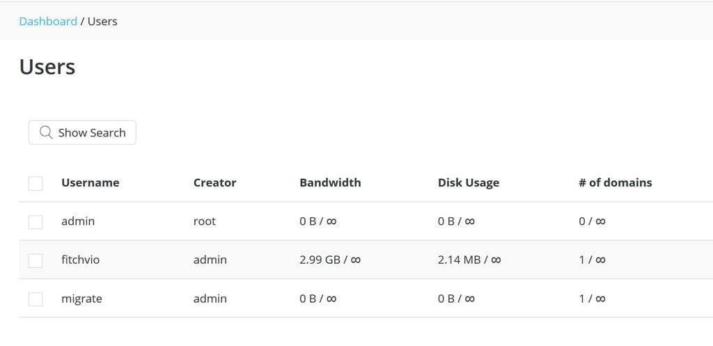Sort by # of domains column
This screenshot has width=713, height=346.
point(616,183)
